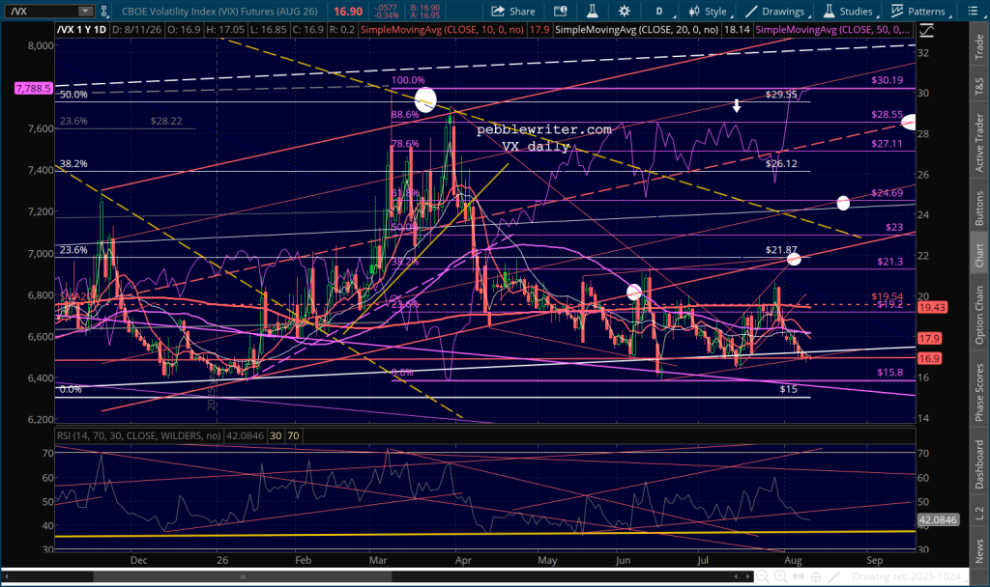Image resolution: width=990 pixels, height=587 pixels.
Task: Click the RSI 30 level box
Action: tap(276, 435)
